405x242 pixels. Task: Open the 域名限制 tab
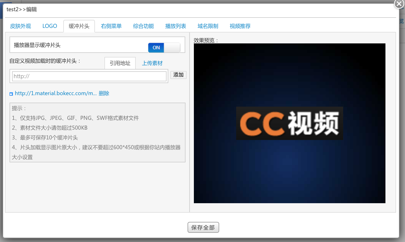coord(208,26)
